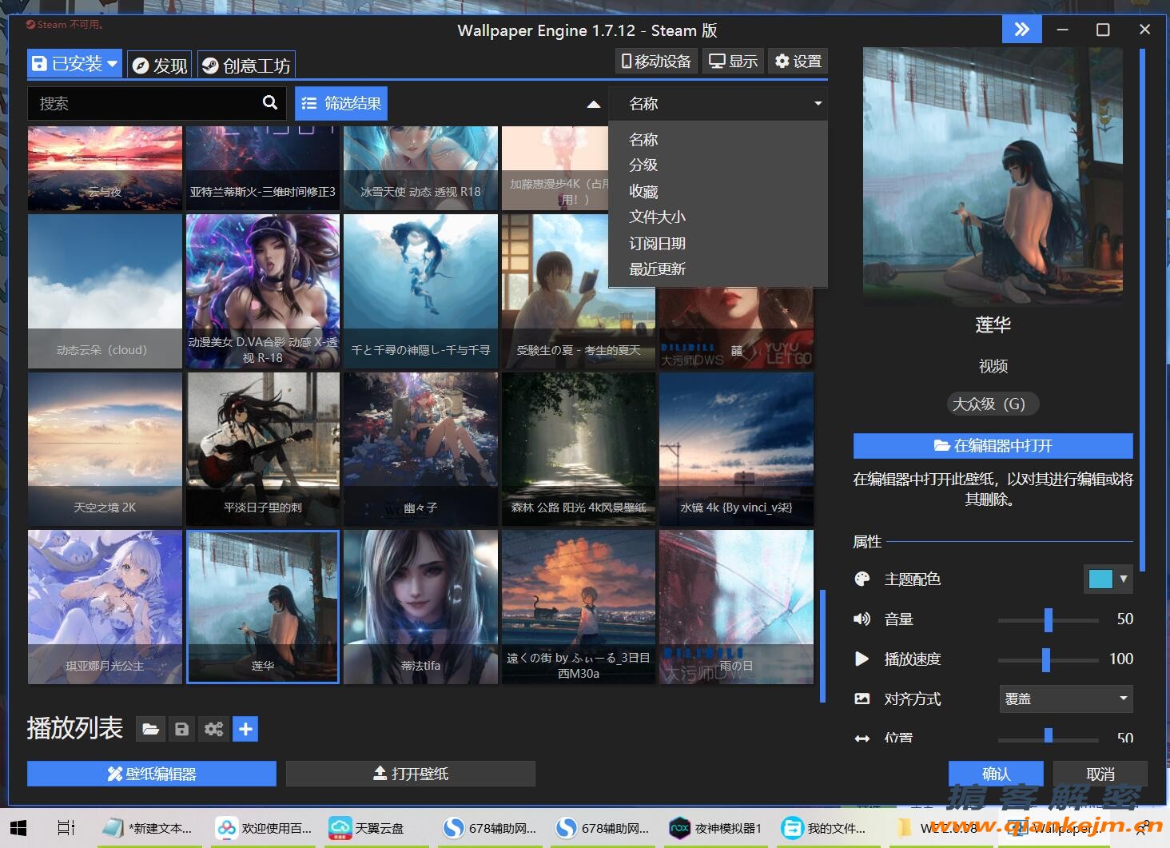The width and height of the screenshot is (1170, 848).
Task: Click 筛选结果 filter button
Action: (x=341, y=103)
